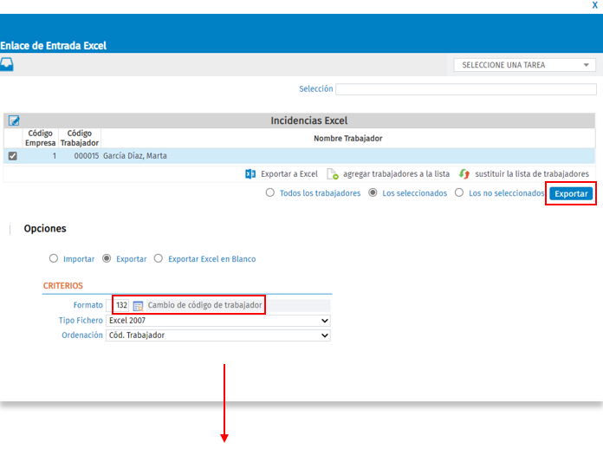Click the inbox tray icon below the title

click(7, 64)
